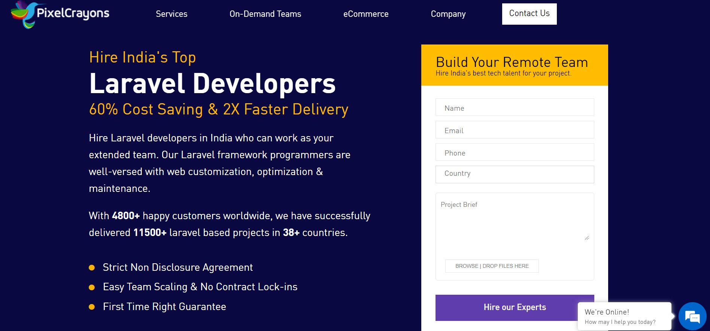
Task: Click Browse | Drop Files Here button
Action: coord(492,266)
